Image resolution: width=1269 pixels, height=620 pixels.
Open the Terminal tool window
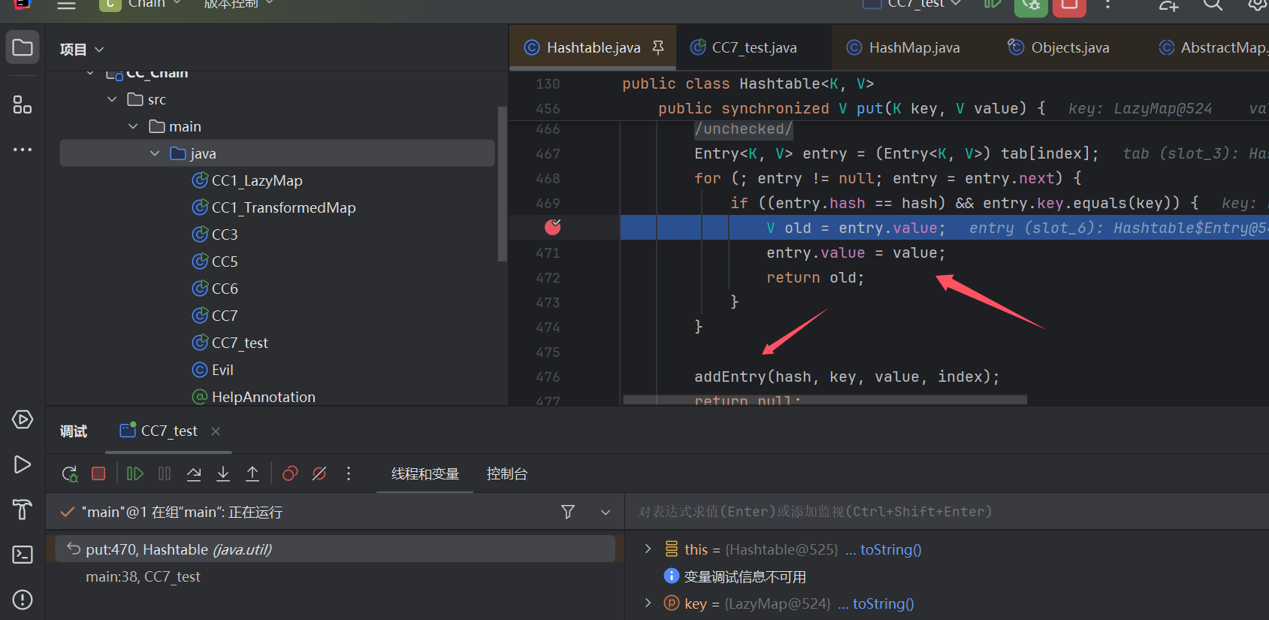click(x=23, y=555)
